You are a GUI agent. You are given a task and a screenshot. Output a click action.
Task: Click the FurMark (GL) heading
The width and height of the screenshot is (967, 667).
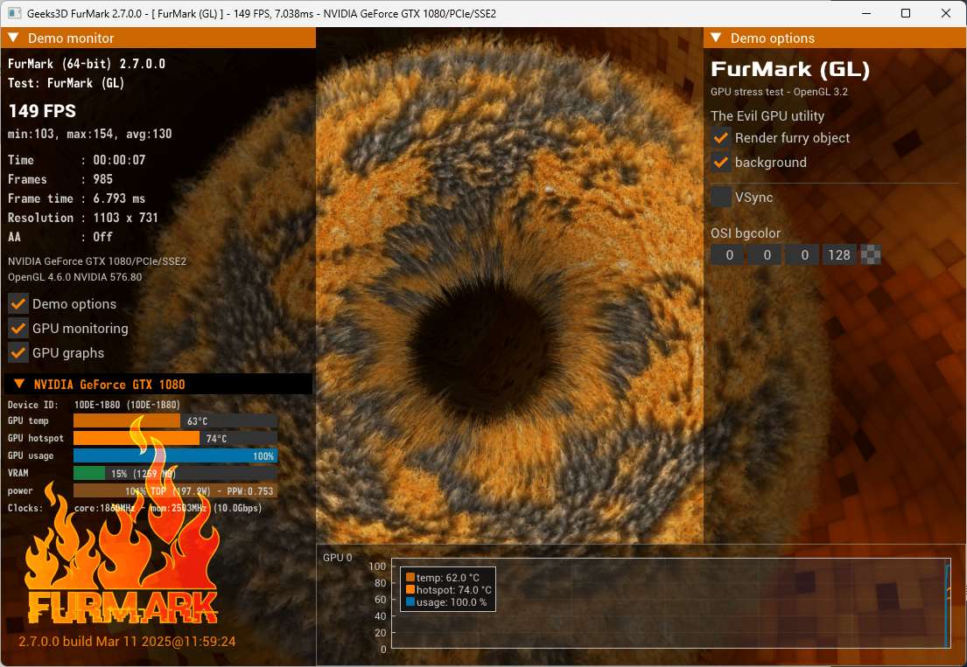(790, 69)
